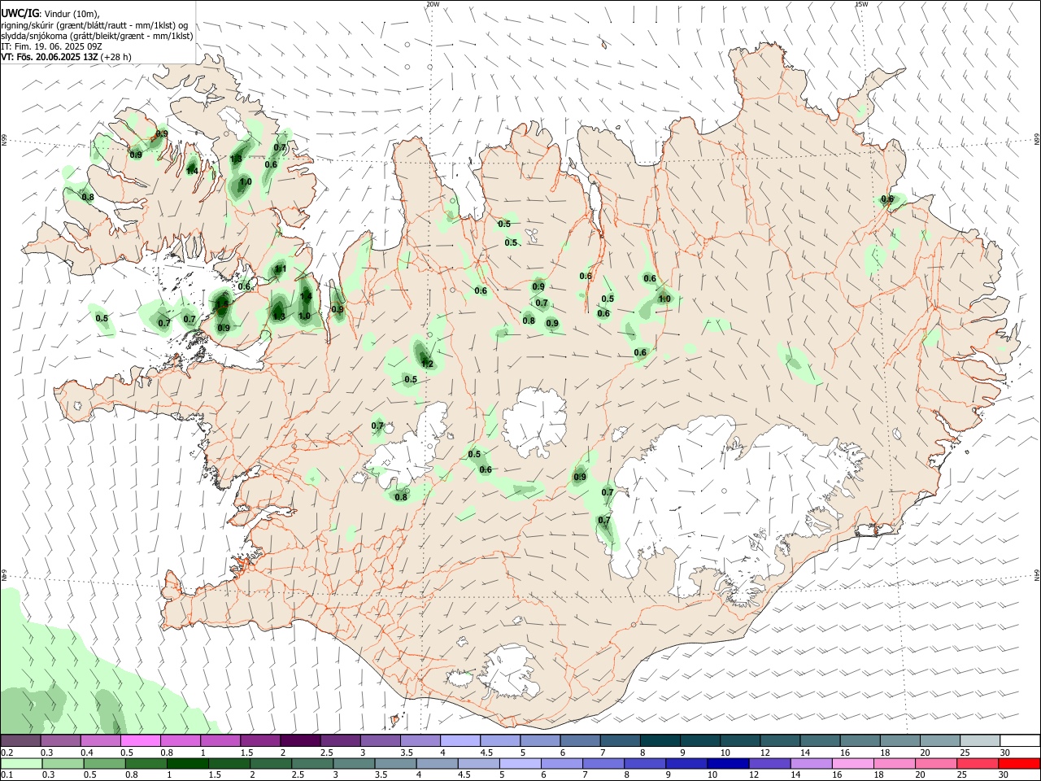Click the 25–30 red-pink rain legend swatch
Image resolution: width=1041 pixels, height=781 pixels.
(978, 764)
